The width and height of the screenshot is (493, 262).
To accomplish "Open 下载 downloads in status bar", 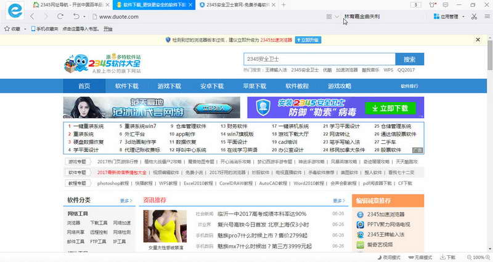I will pos(448,257).
